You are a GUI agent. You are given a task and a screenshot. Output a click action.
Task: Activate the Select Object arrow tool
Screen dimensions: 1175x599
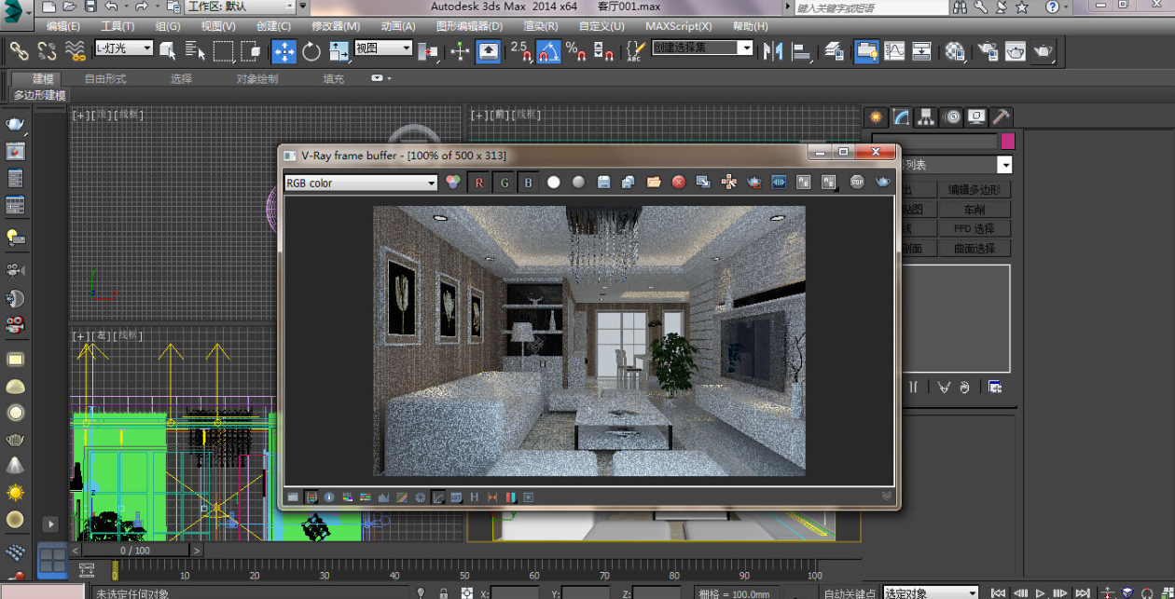point(168,50)
